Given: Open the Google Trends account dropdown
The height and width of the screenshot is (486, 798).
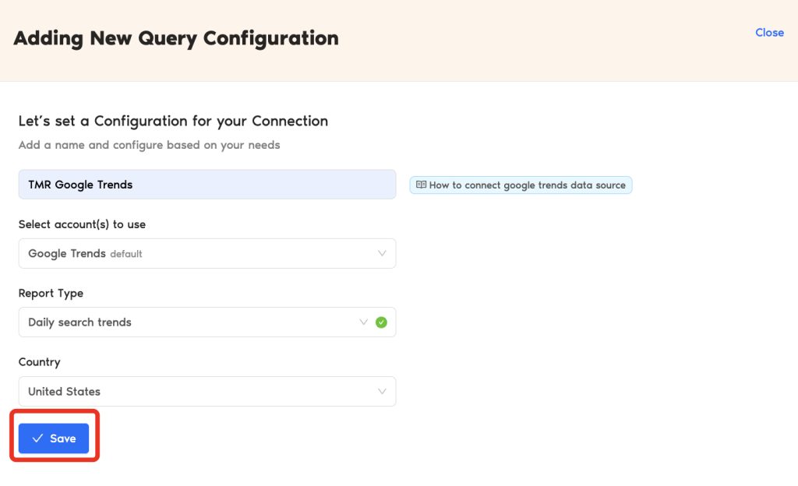Looking at the screenshot, I should (x=207, y=253).
